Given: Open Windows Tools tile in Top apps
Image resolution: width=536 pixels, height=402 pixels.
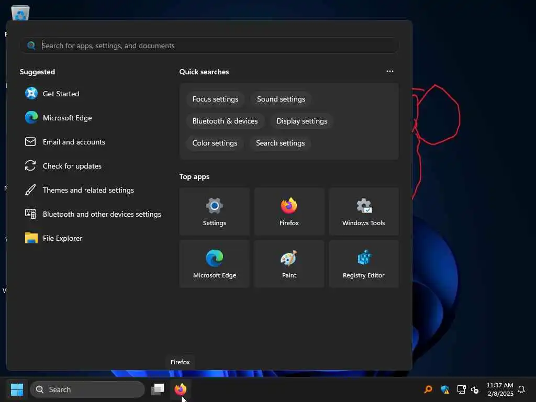Looking at the screenshot, I should click(363, 211).
